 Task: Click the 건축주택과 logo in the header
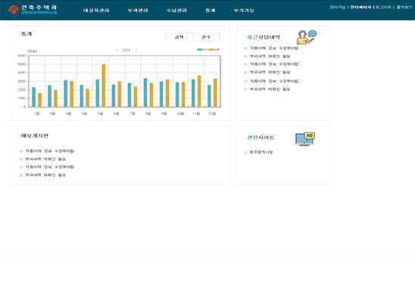tap(33, 10)
